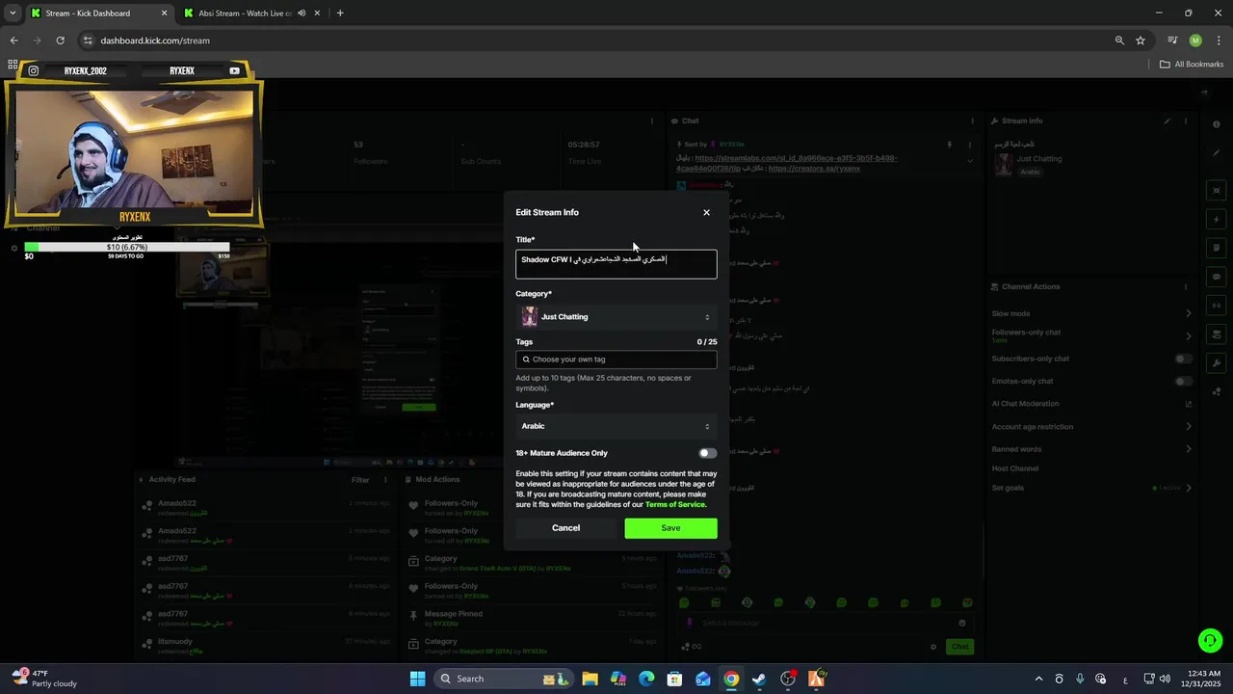This screenshot has height=694, width=1233.
Task: Open the streamlabs.com link in pinned chat message
Action: 795,163
